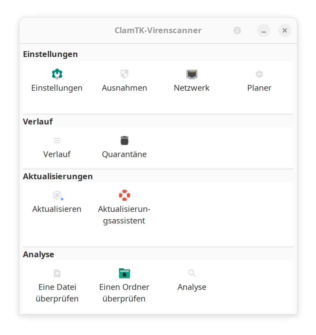Open the Aktualisierungsassistent lifebuoy icon
Image resolution: width=316 pixels, height=335 pixels.
click(125, 195)
